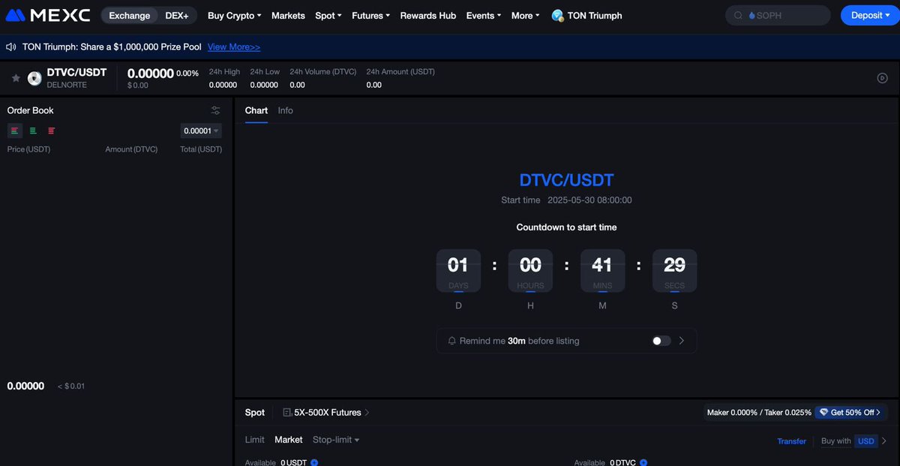Click the announcement speaker icon
The image size is (900, 466).
tap(11, 47)
